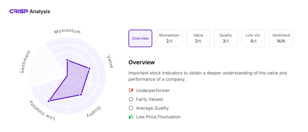Click the Overview section heading
The height and width of the screenshot is (132, 308).
point(142,63)
